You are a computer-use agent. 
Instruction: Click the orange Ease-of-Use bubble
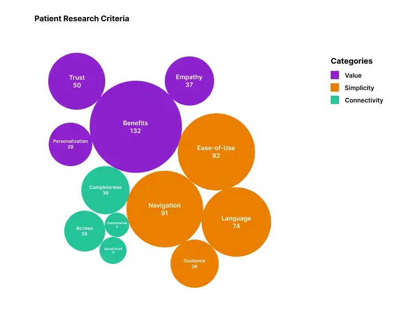(x=216, y=152)
